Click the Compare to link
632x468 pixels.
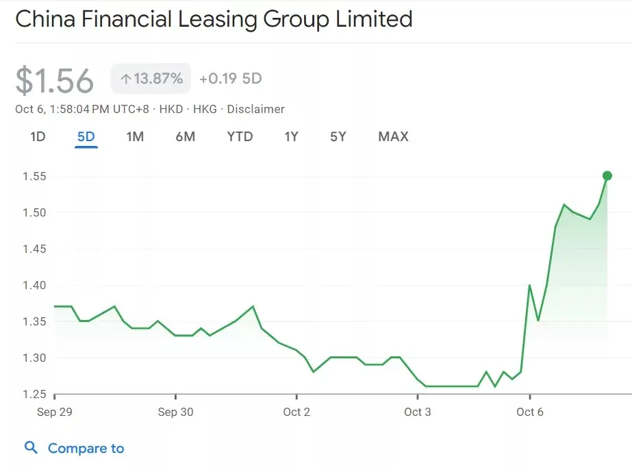(x=86, y=448)
